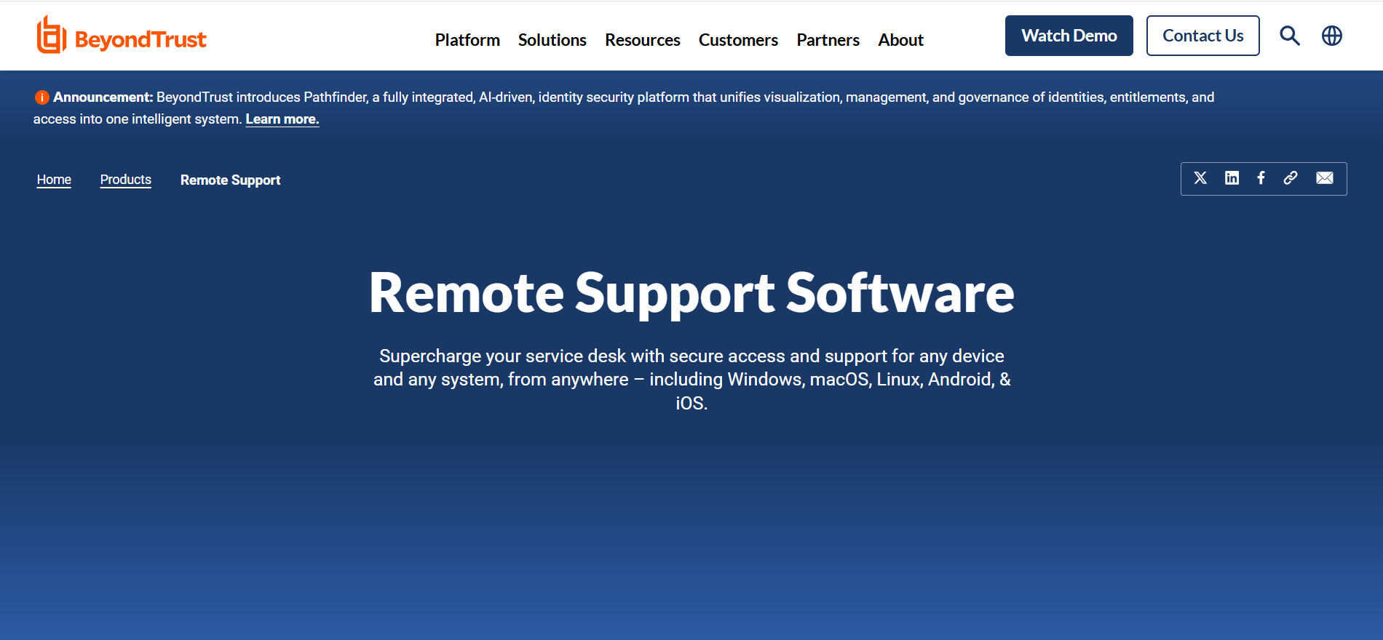Share page by email envelope icon

click(1325, 178)
